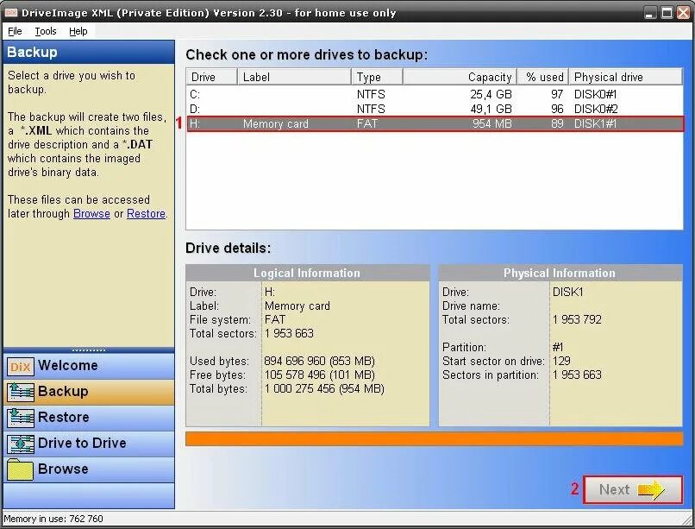
Task: Switch to the Restore section label
Action: [64, 417]
